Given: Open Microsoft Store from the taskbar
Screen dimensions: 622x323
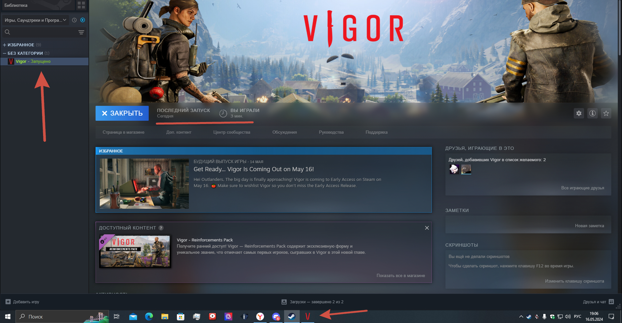Looking at the screenshot, I should click(181, 317).
